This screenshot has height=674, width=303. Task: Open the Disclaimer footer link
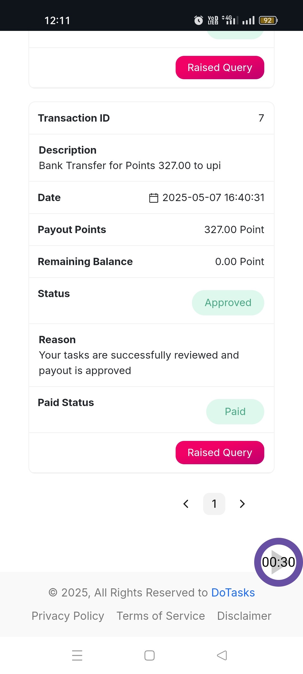(244, 616)
